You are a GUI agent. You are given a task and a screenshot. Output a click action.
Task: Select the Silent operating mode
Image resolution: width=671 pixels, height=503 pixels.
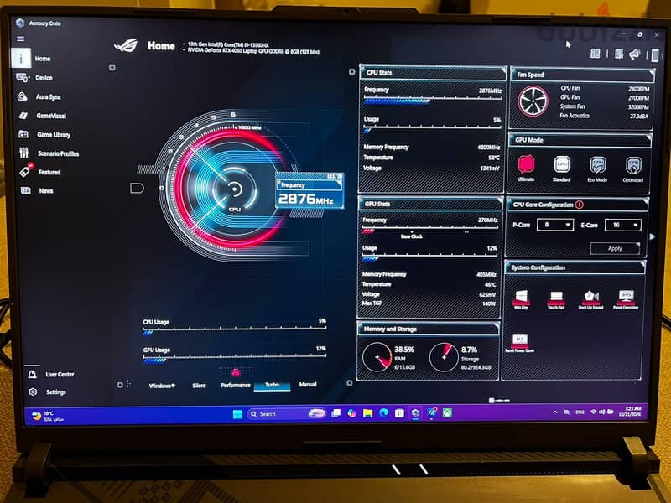click(x=199, y=386)
